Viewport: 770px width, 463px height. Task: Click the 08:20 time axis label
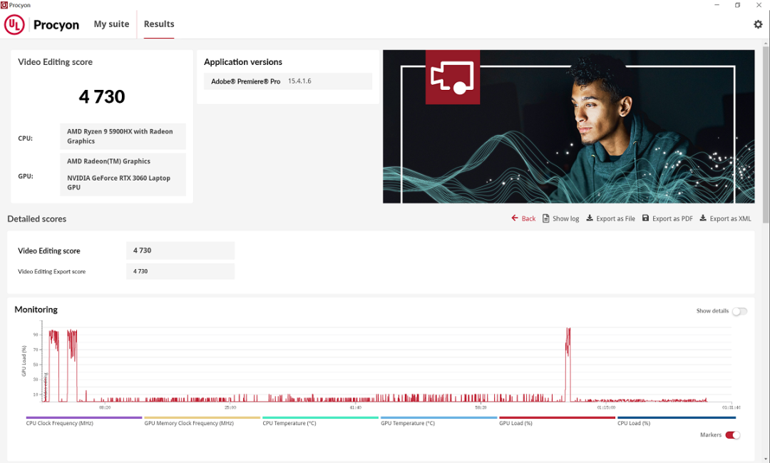click(105, 407)
